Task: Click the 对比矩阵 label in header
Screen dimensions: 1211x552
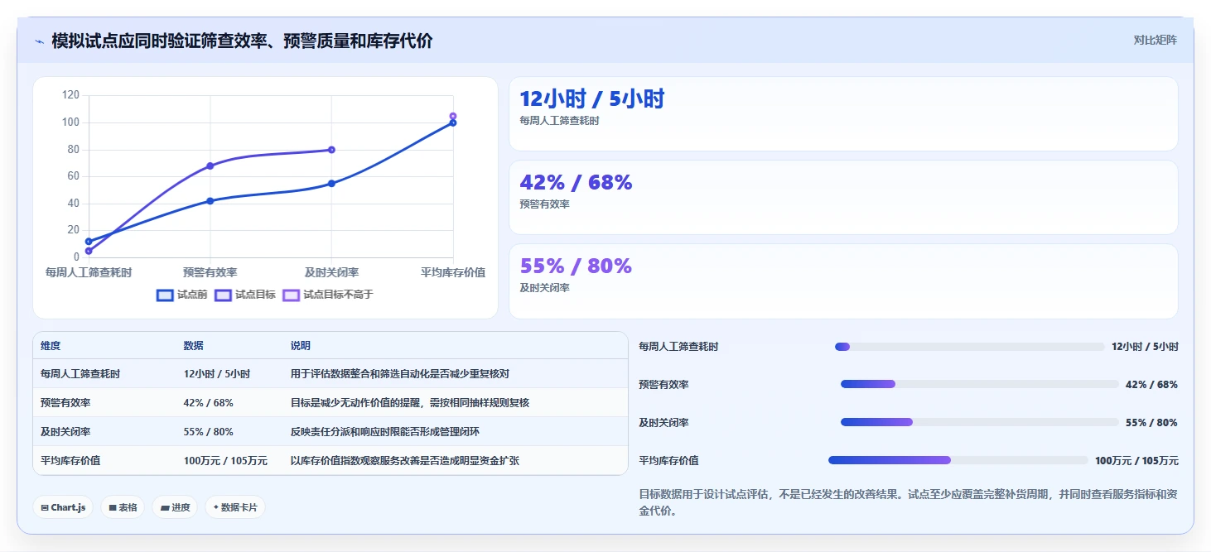Action: point(1156,40)
